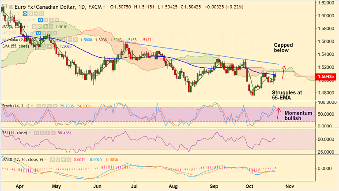Screen dimensions: 339x191
Task: Toggle blue eye icon for MA (200, close)
Action: 38,33
